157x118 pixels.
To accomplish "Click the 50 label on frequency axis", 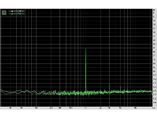I will click(x=21, y=108).
